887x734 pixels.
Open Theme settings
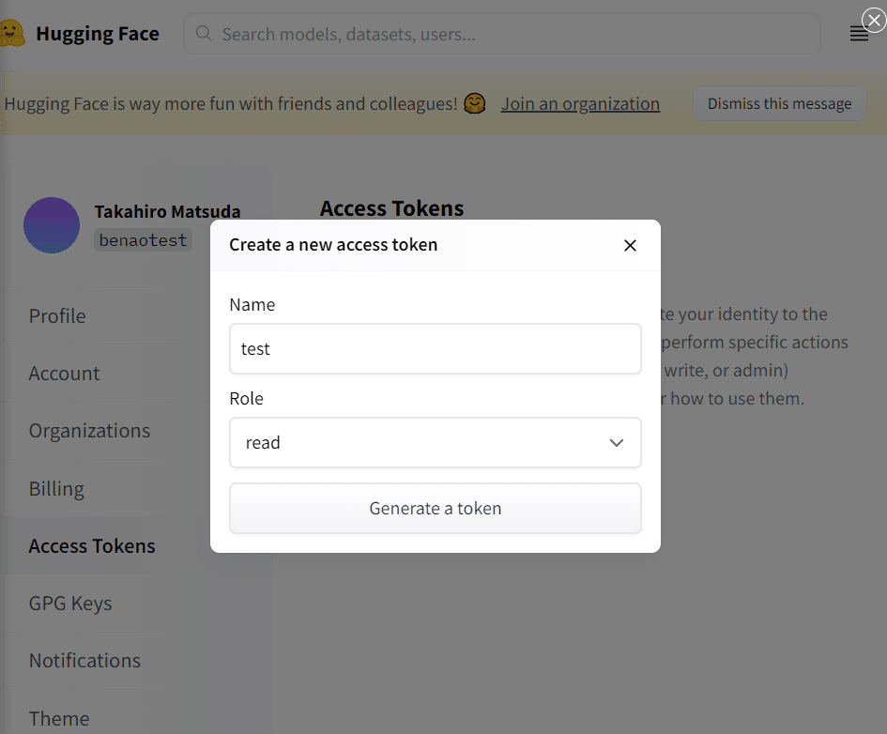(59, 719)
